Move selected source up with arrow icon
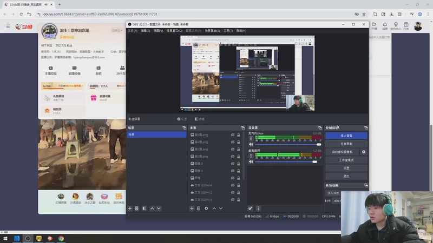 [x=214, y=208]
